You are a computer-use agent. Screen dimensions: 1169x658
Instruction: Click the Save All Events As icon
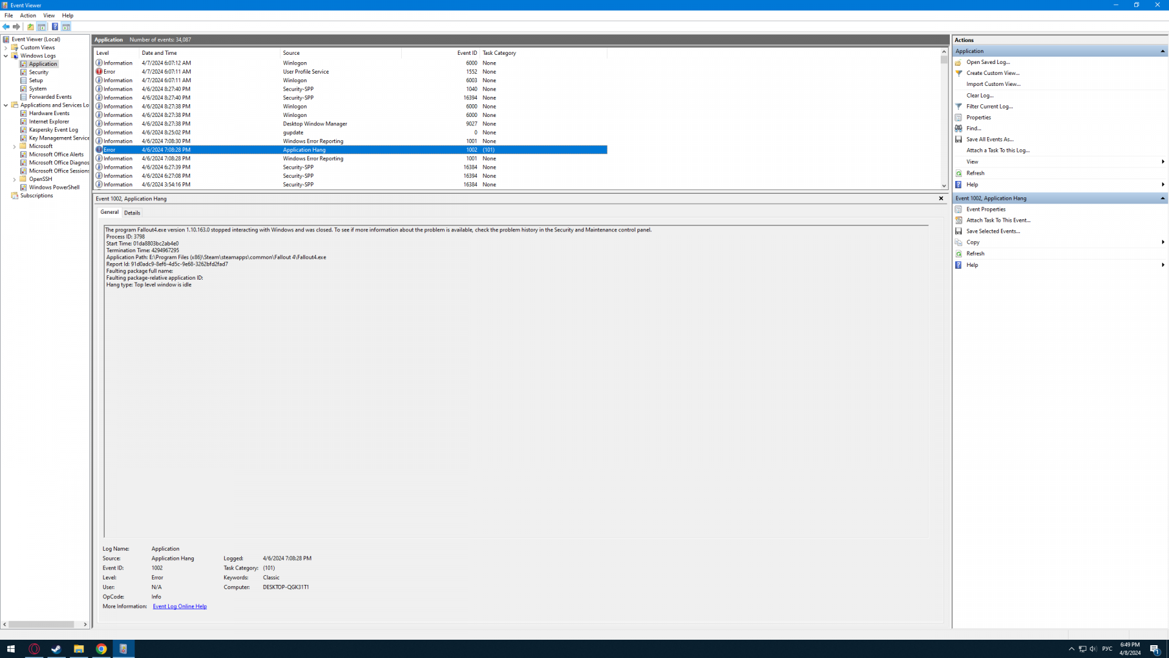(x=958, y=140)
